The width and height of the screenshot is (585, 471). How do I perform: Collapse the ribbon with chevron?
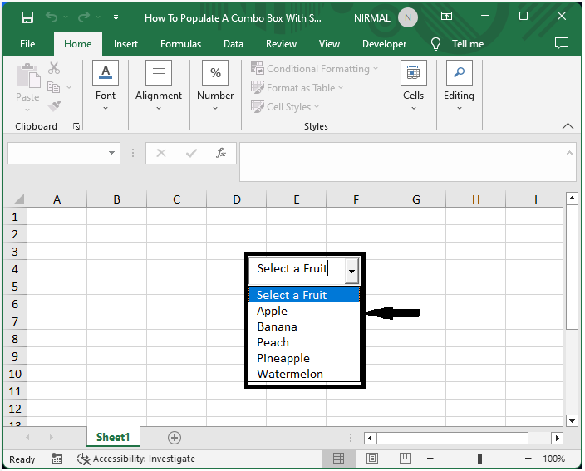click(568, 126)
